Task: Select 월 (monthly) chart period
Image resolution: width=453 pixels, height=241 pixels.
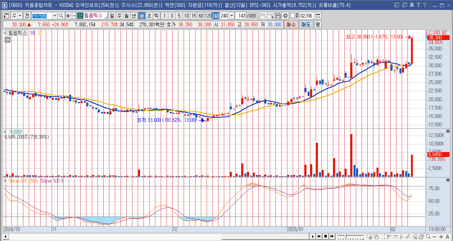Action: (x=126, y=16)
